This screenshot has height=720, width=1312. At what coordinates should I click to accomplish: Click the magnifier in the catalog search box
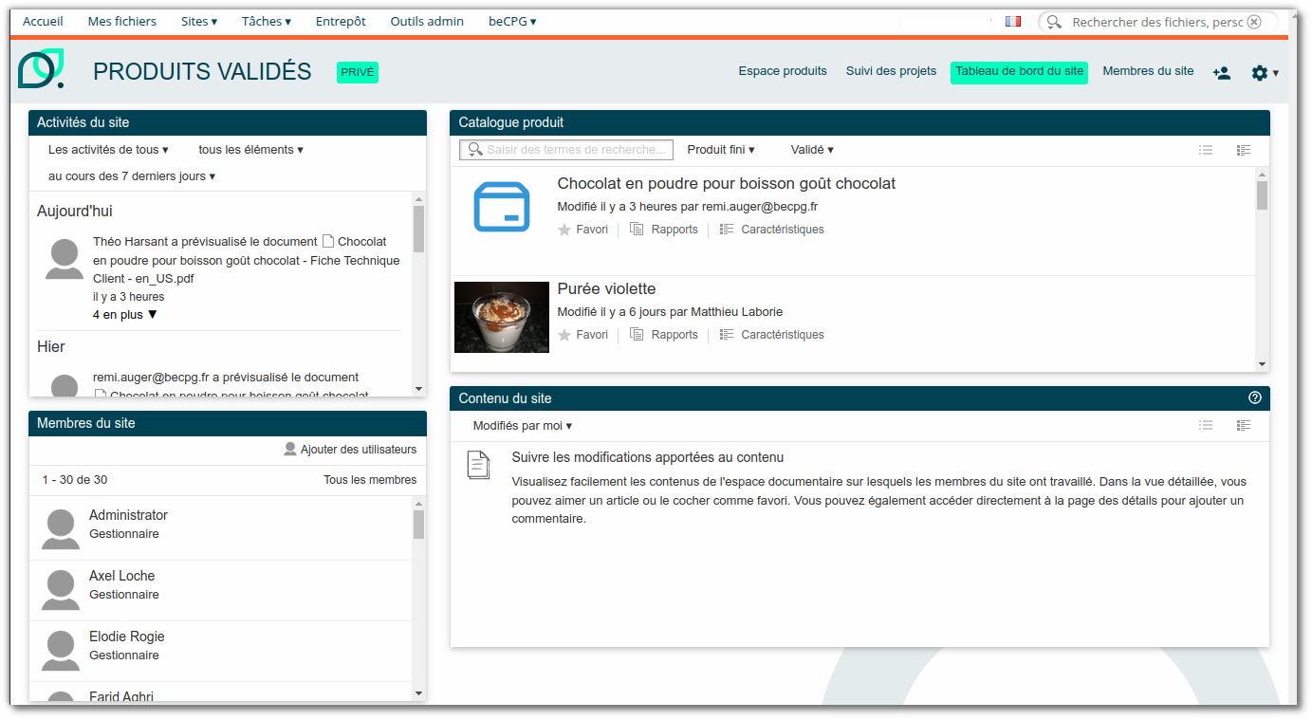pos(474,149)
